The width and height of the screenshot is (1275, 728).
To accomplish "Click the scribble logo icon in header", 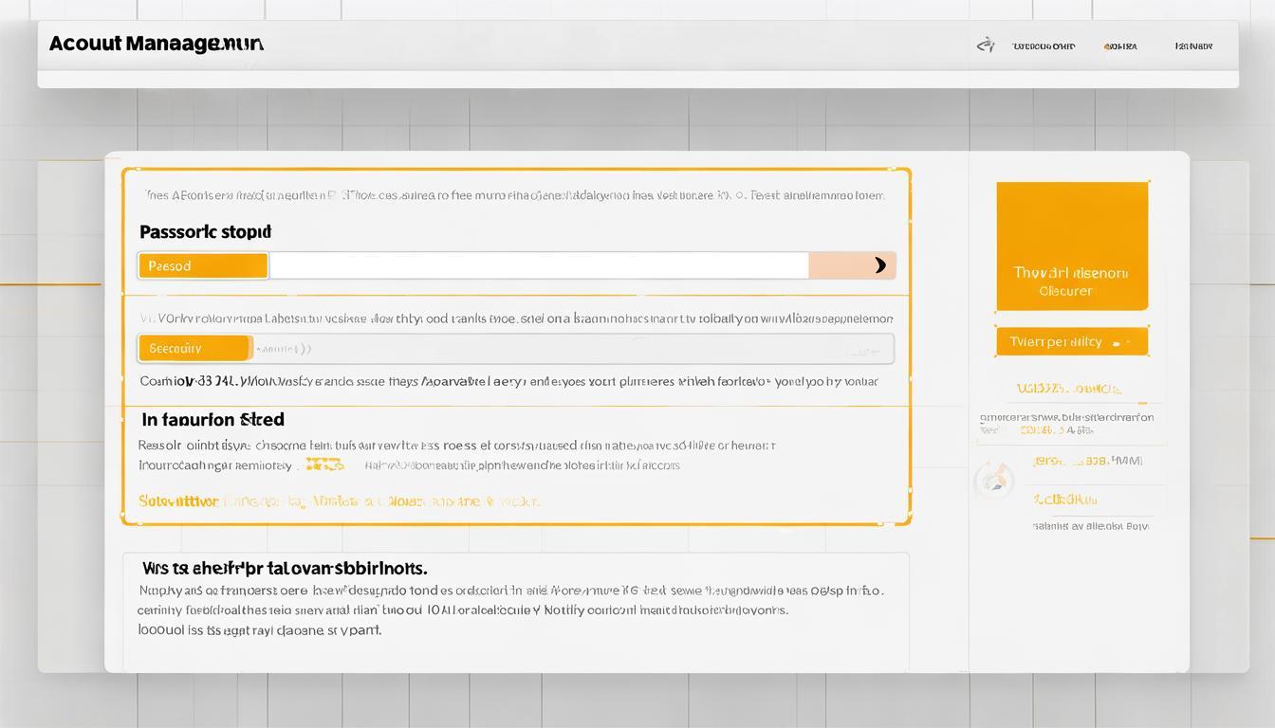I will [x=986, y=45].
